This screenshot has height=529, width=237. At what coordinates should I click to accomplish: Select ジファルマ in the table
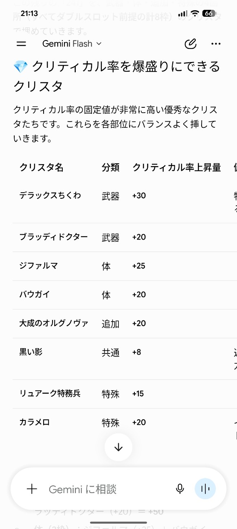point(38,266)
